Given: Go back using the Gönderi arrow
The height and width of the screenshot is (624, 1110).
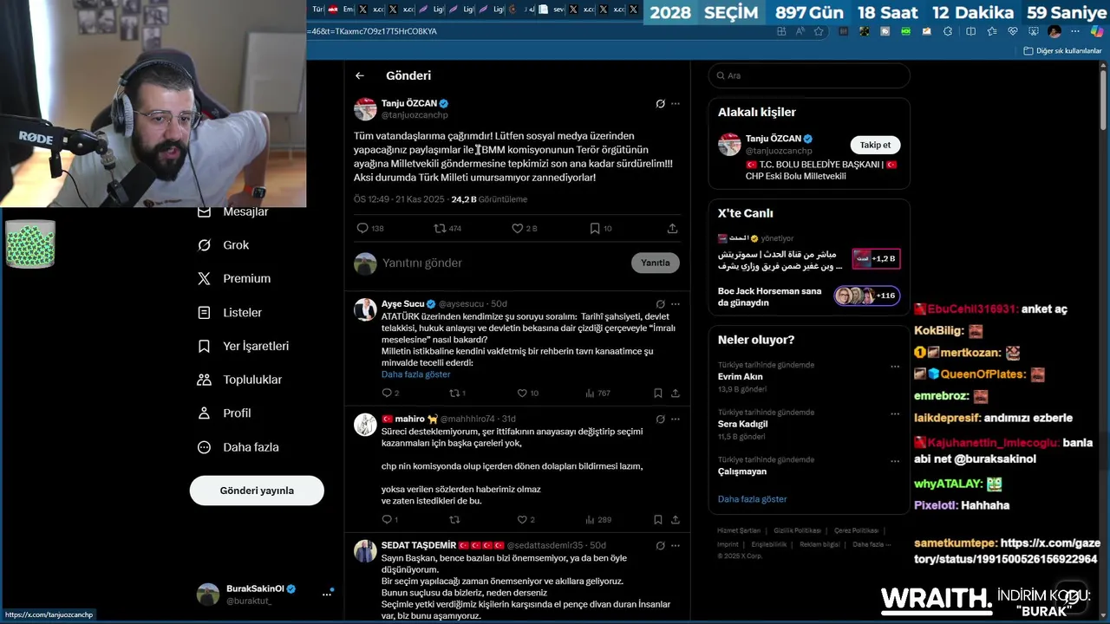Looking at the screenshot, I should pyautogui.click(x=360, y=75).
